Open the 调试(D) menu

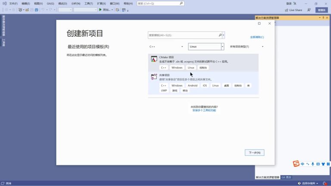tap(62, 3)
